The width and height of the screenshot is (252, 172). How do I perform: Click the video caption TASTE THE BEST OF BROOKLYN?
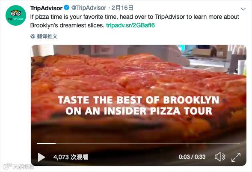[139, 100]
